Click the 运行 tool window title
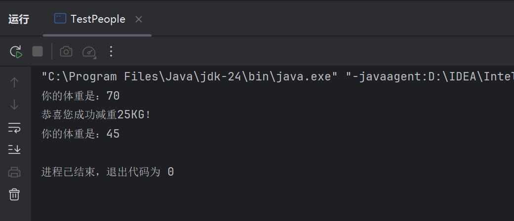514x221 pixels. [x=19, y=19]
